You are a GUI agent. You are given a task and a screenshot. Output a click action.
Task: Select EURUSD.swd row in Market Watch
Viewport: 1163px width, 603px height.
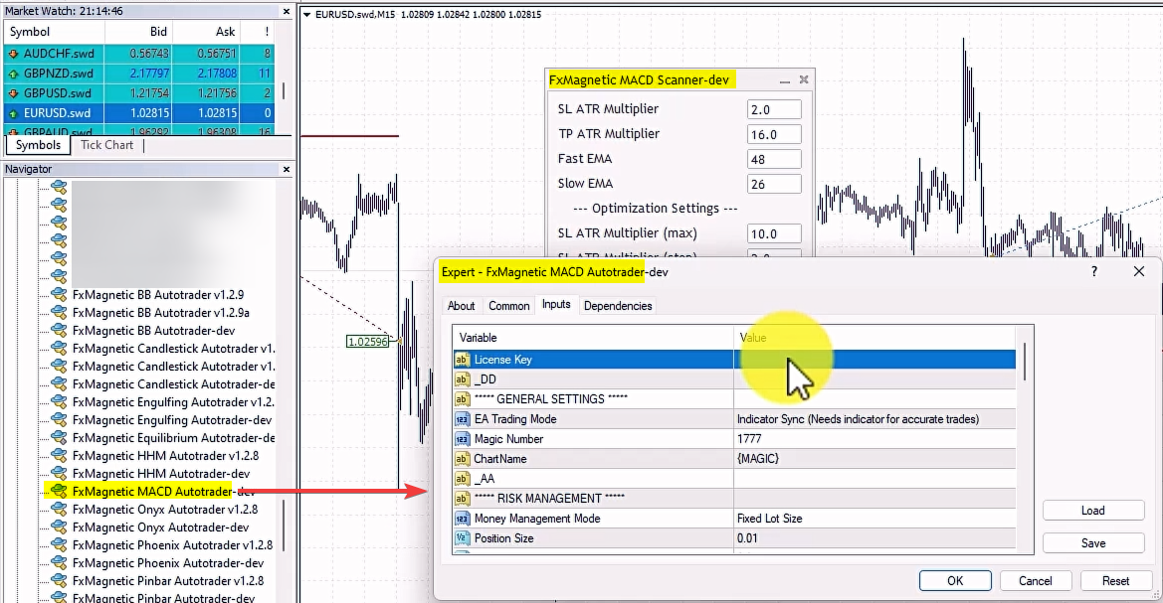(x=139, y=113)
